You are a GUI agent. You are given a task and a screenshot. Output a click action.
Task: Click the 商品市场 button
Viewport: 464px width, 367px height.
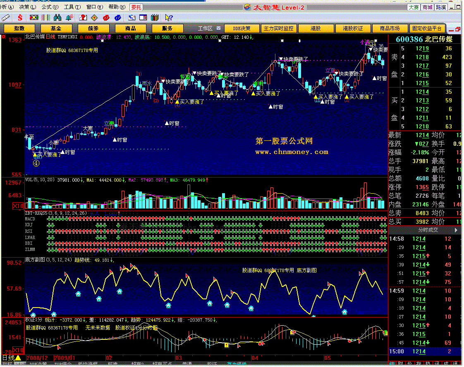click(x=390, y=28)
